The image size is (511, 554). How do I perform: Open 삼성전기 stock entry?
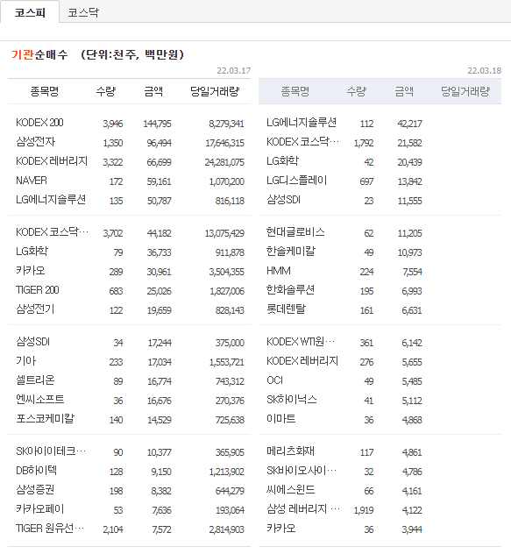pos(35,309)
